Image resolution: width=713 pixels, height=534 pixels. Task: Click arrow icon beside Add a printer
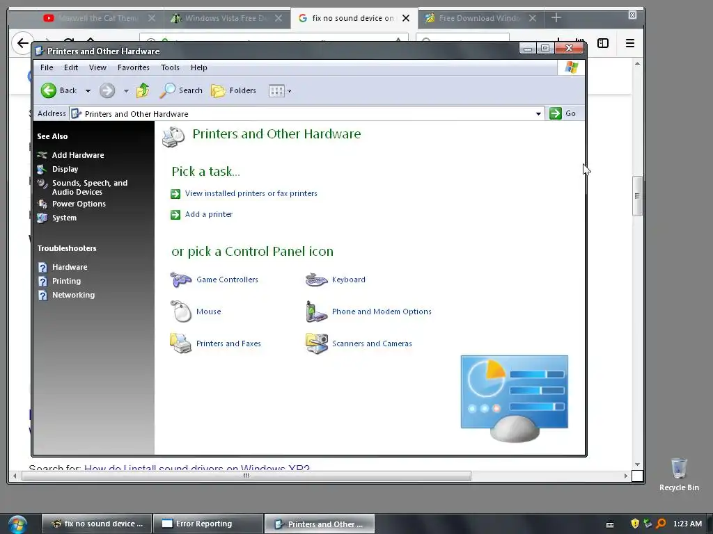click(175, 215)
